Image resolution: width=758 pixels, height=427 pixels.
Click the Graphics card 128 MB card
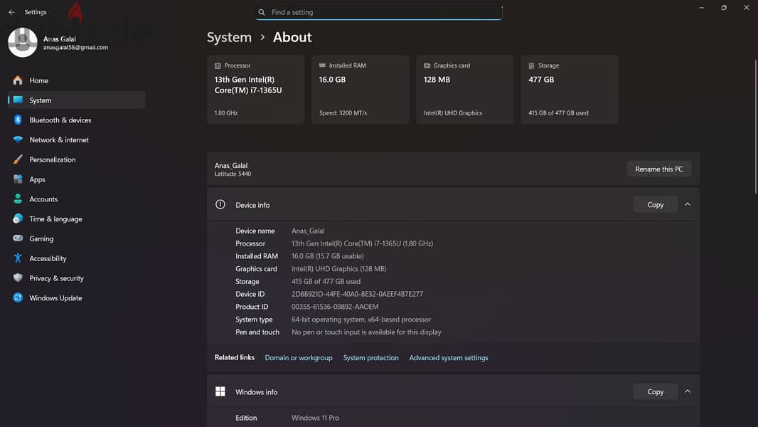point(464,90)
